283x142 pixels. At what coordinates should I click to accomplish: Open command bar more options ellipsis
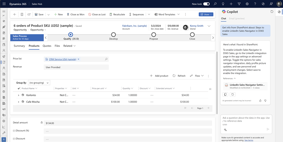click(x=185, y=15)
